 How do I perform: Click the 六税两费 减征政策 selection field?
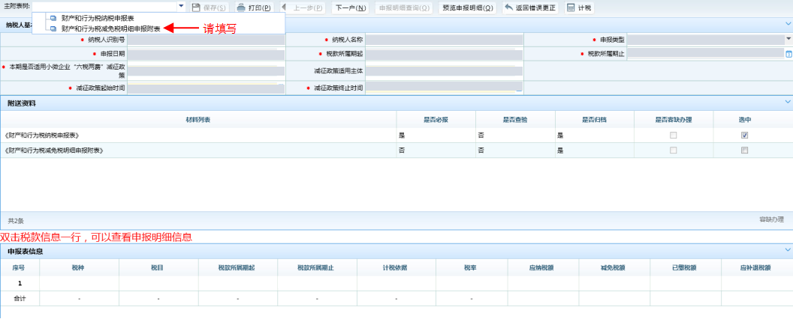point(205,71)
